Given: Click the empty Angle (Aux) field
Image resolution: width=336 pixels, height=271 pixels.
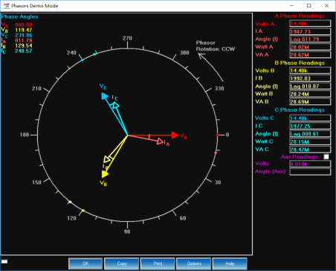Looking at the screenshot, I should point(310,172).
